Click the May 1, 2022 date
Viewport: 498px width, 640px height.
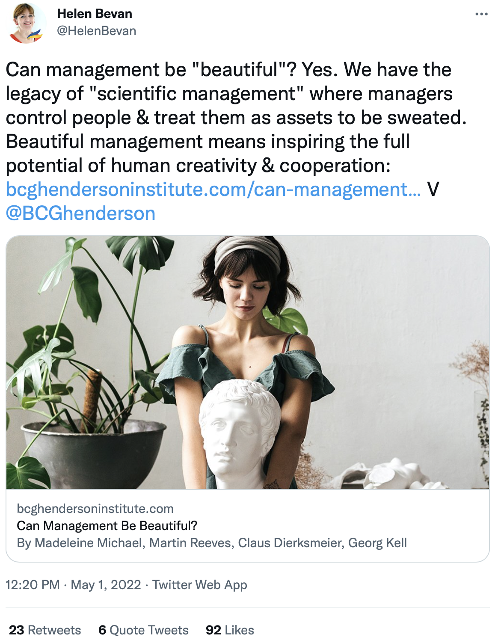[106, 585]
